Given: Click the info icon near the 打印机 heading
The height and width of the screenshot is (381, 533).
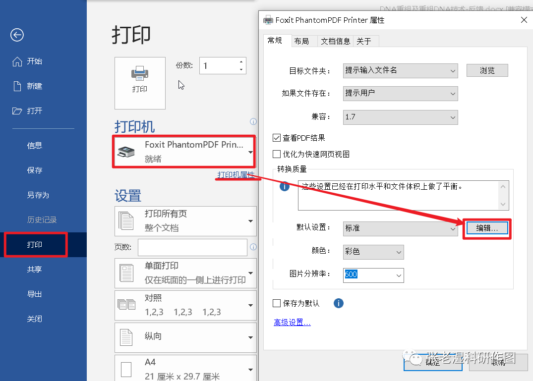Looking at the screenshot, I should [253, 122].
